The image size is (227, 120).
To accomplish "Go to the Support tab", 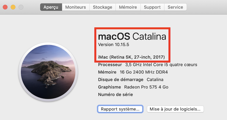I will coord(152,7).
